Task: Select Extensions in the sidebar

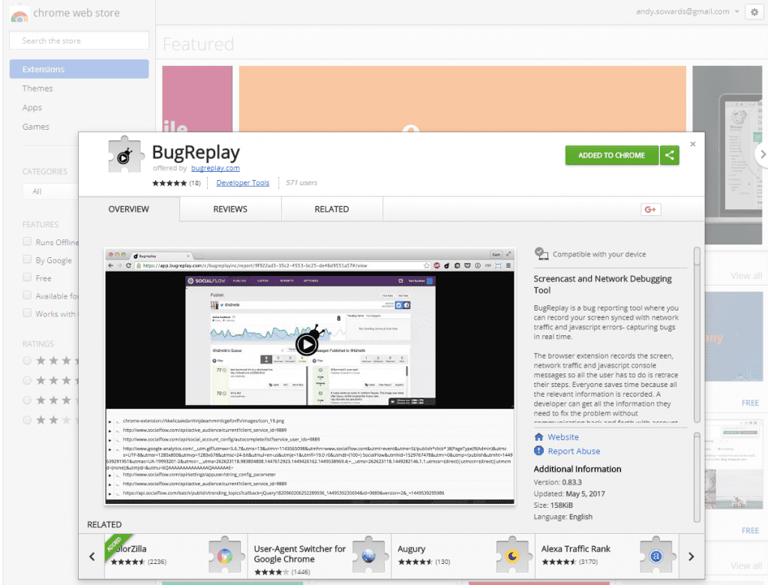Action: coord(79,69)
